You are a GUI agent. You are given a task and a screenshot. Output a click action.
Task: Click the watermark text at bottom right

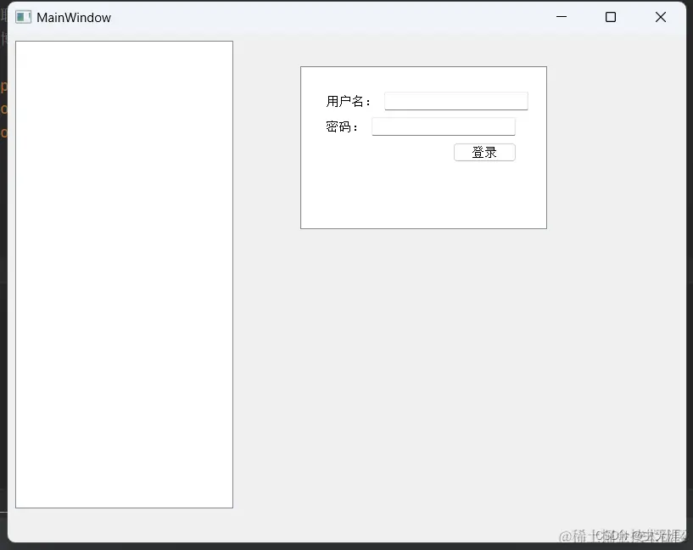(623, 536)
